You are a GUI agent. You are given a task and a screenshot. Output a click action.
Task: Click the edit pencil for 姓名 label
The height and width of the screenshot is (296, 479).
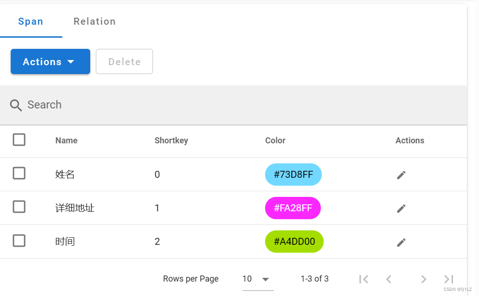click(x=401, y=175)
